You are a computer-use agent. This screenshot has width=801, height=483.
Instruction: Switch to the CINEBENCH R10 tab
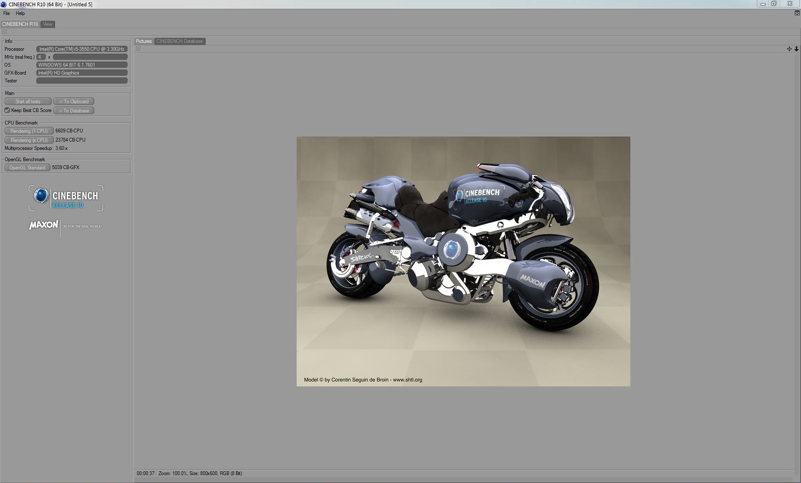pyautogui.click(x=20, y=24)
